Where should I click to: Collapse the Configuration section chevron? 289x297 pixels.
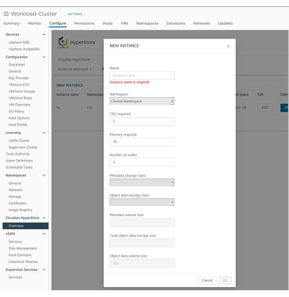pyautogui.click(x=44, y=57)
